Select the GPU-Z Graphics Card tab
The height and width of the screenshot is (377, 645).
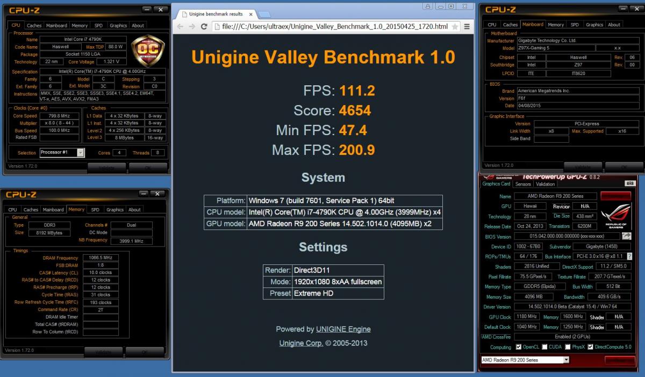coord(496,183)
